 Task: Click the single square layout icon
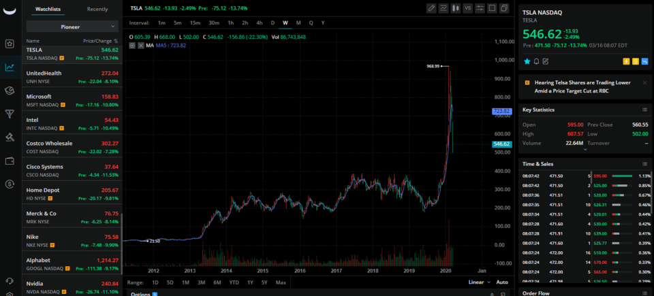click(x=492, y=8)
